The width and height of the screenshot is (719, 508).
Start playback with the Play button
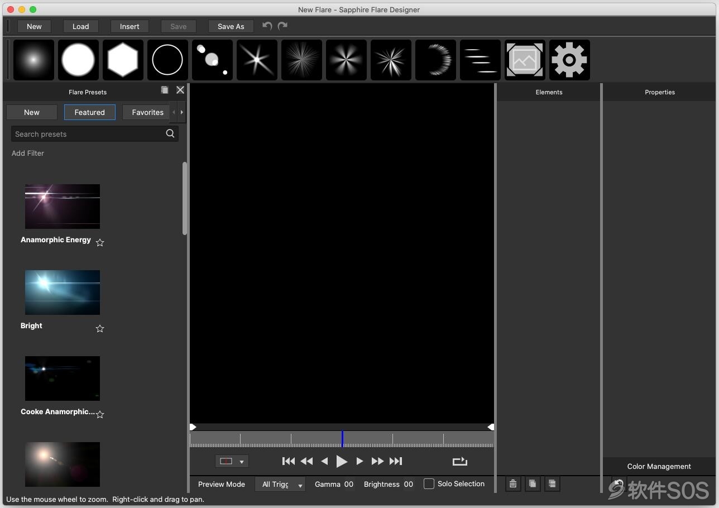[342, 461]
